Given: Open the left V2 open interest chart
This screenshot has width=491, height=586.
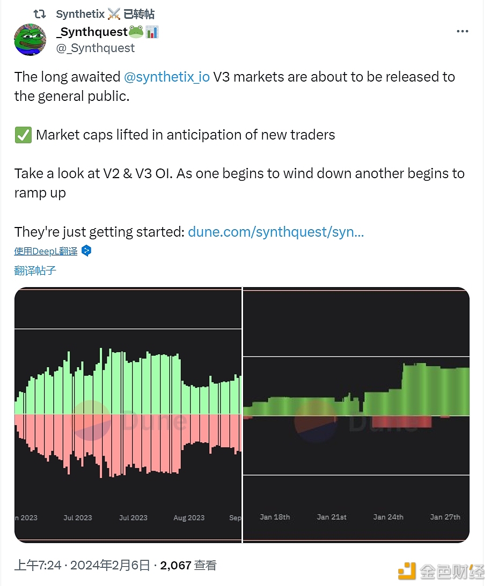Looking at the screenshot, I should (x=128, y=415).
